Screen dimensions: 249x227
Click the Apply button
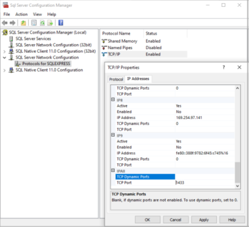pos(204,220)
